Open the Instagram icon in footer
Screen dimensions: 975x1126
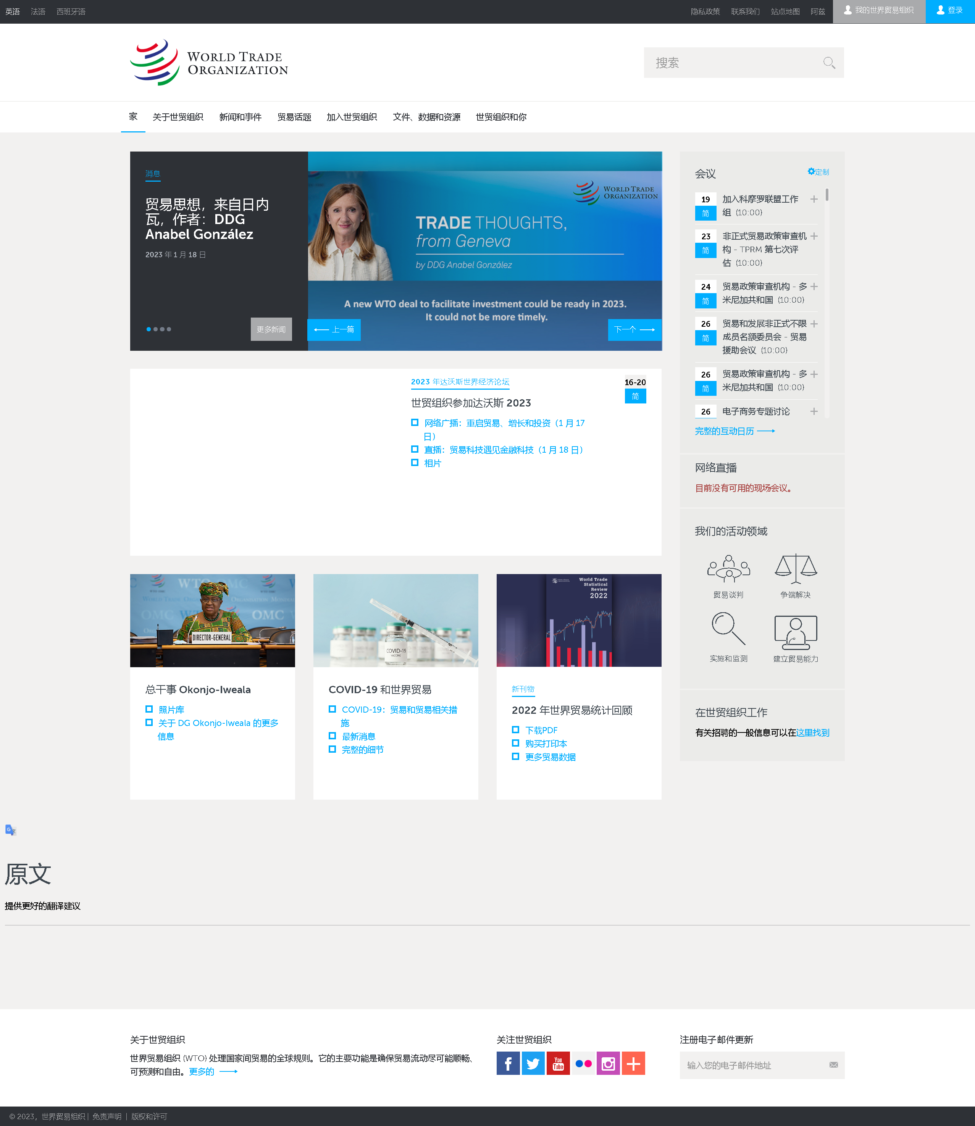608,1063
